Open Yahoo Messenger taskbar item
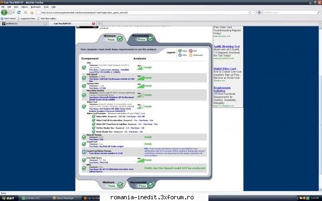 (x=66, y=198)
